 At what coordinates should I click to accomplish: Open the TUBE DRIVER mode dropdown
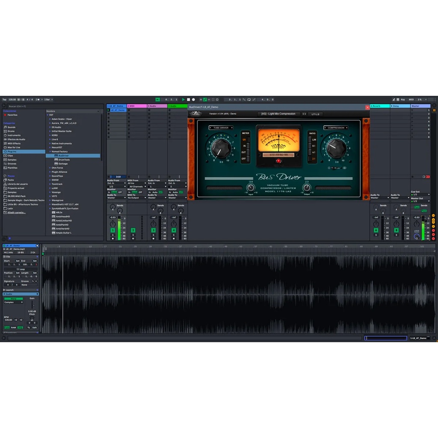(221, 127)
